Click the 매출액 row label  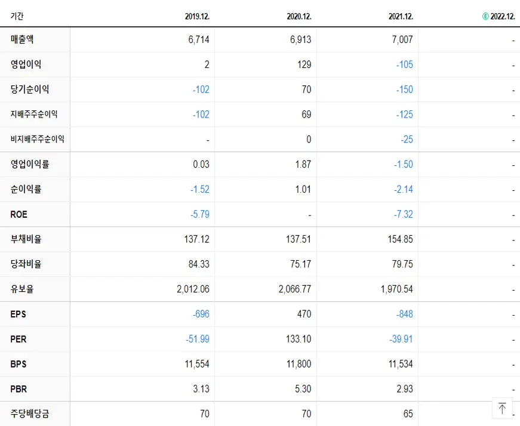click(x=22, y=39)
